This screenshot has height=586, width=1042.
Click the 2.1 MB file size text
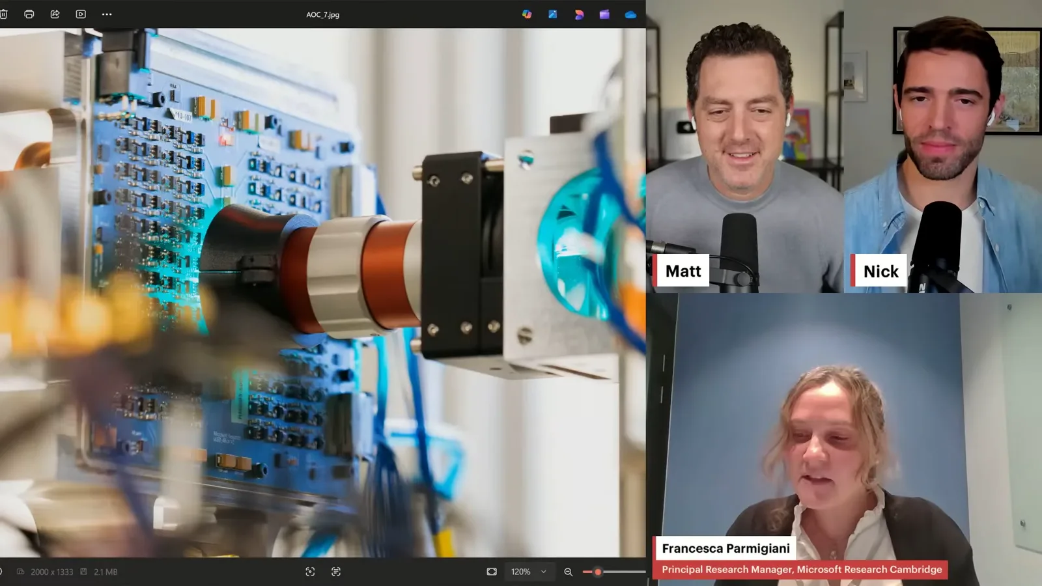[106, 572]
